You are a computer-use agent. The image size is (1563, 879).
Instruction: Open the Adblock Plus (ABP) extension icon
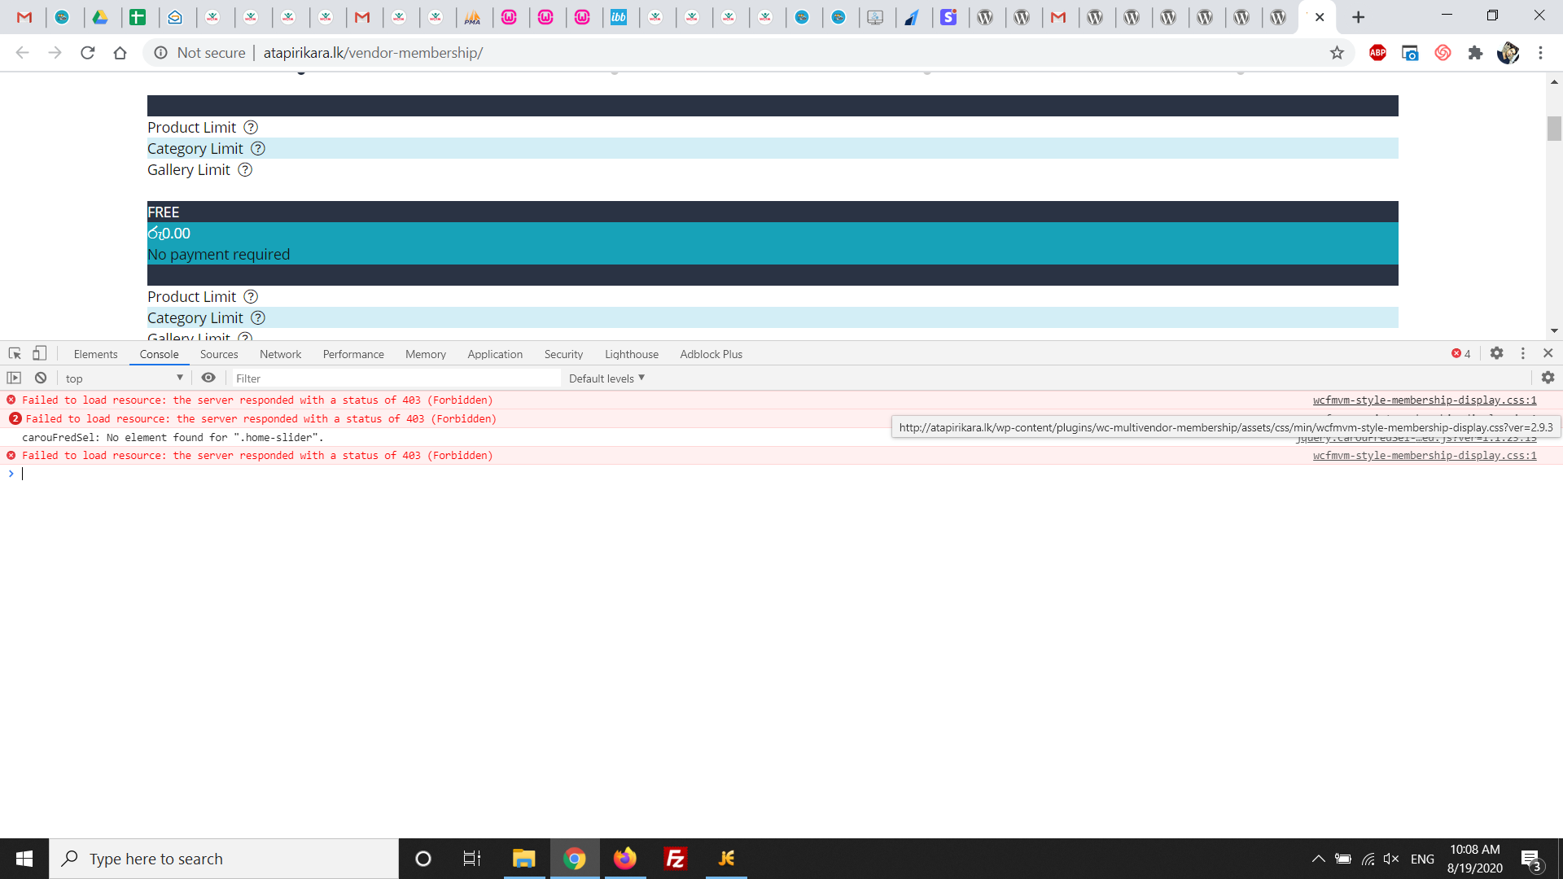1377,53
